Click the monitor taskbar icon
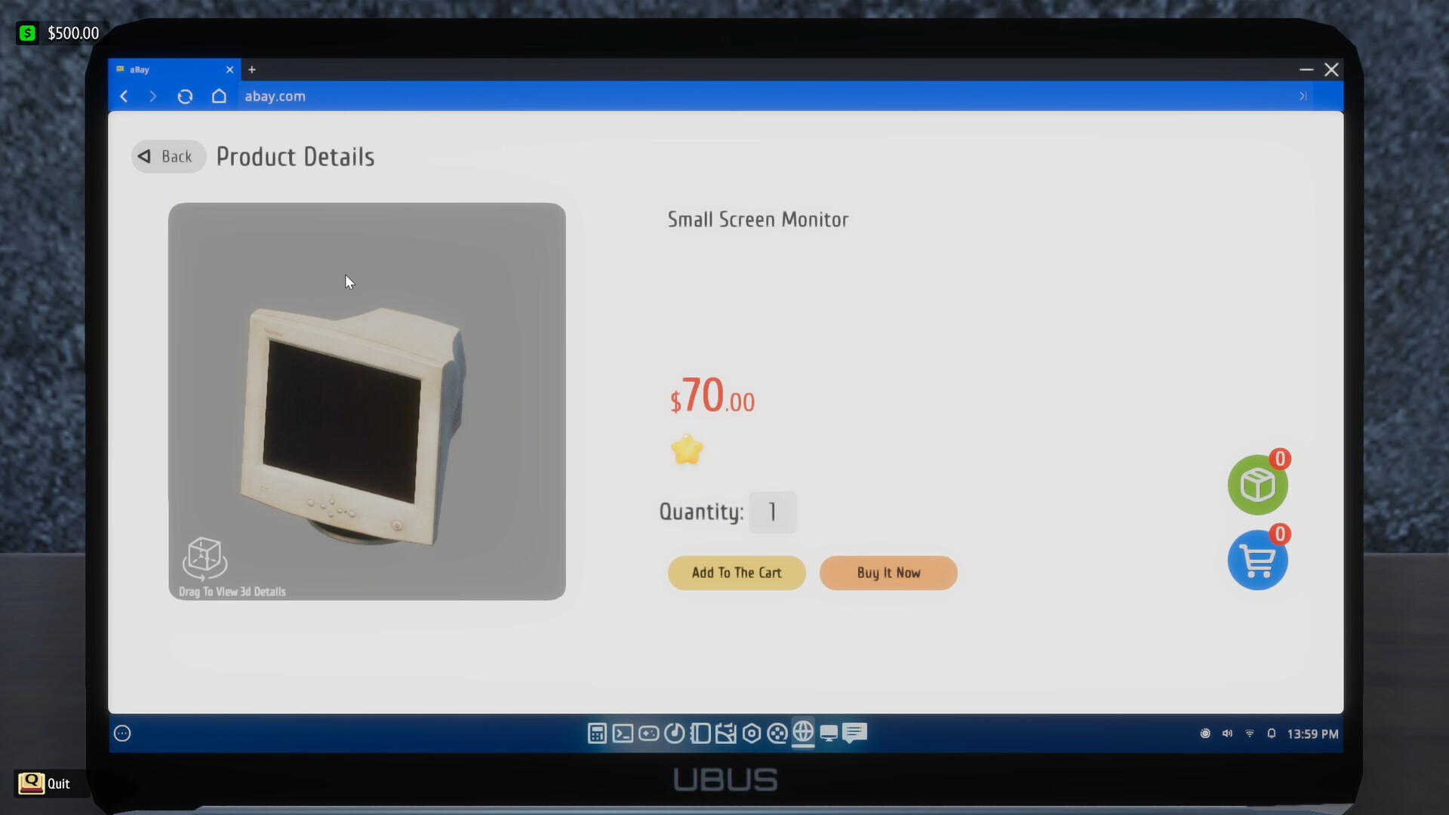Screen dimensions: 1449x815 (828, 733)
